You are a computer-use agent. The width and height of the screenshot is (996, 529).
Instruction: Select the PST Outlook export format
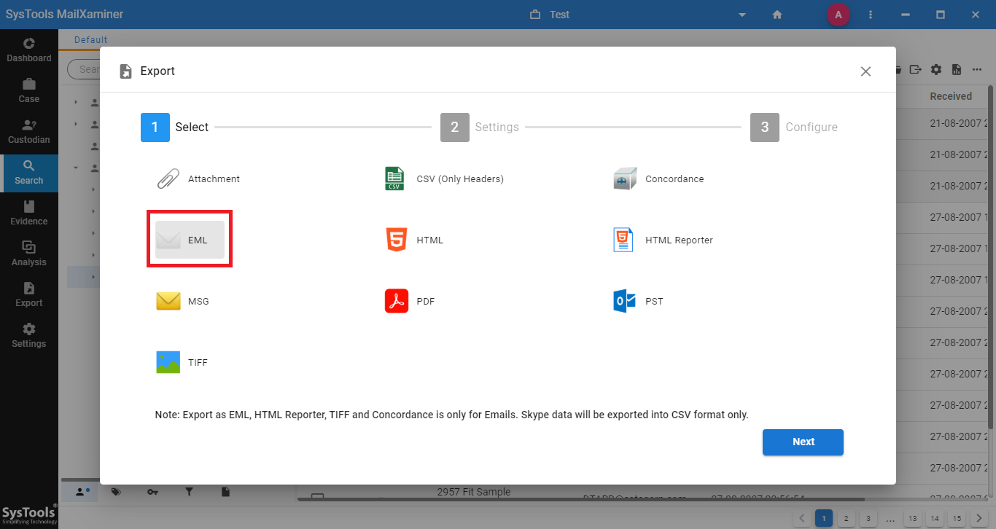tap(639, 301)
